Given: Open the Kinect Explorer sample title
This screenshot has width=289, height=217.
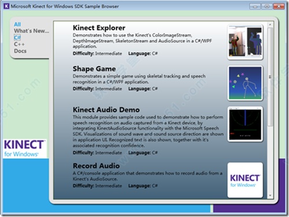Looking at the screenshot, I should 99,28.
